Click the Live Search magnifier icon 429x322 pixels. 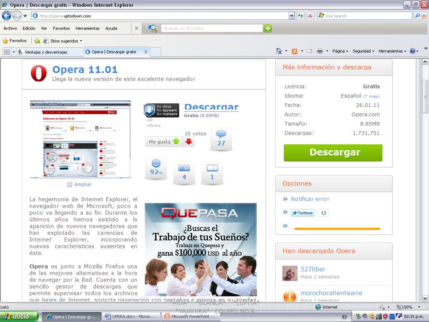coord(417,16)
